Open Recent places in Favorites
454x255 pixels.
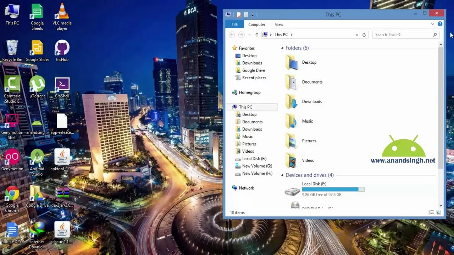pos(250,78)
